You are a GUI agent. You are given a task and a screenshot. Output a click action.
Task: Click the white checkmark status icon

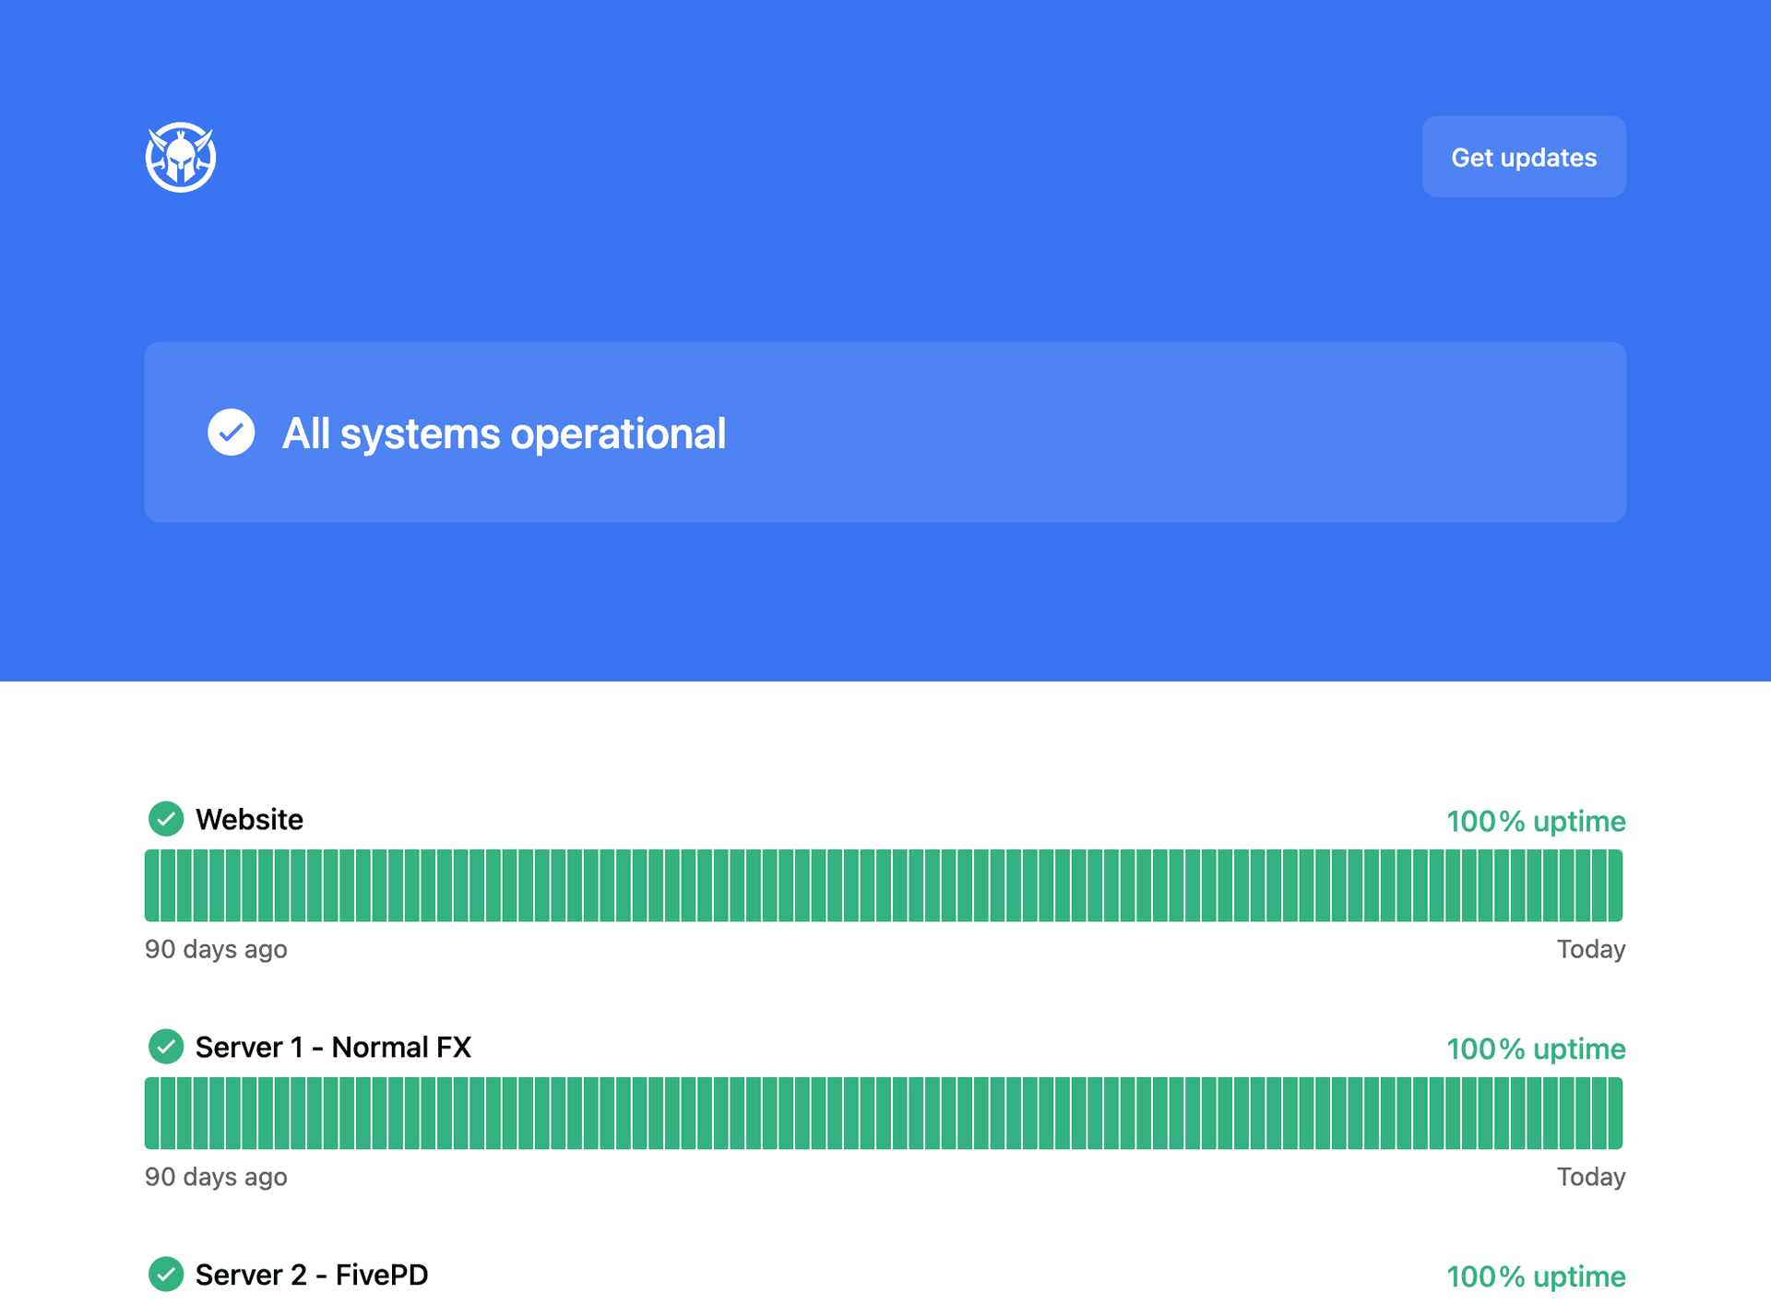click(231, 433)
